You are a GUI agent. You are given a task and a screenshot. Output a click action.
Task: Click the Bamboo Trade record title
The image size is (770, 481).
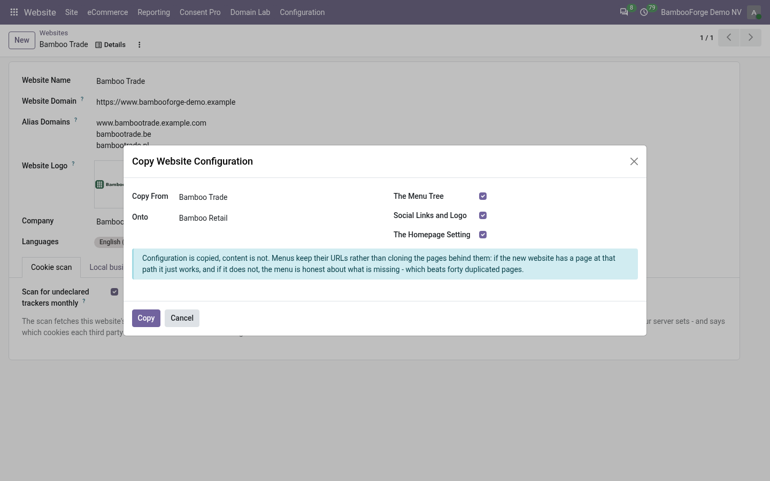[64, 44]
